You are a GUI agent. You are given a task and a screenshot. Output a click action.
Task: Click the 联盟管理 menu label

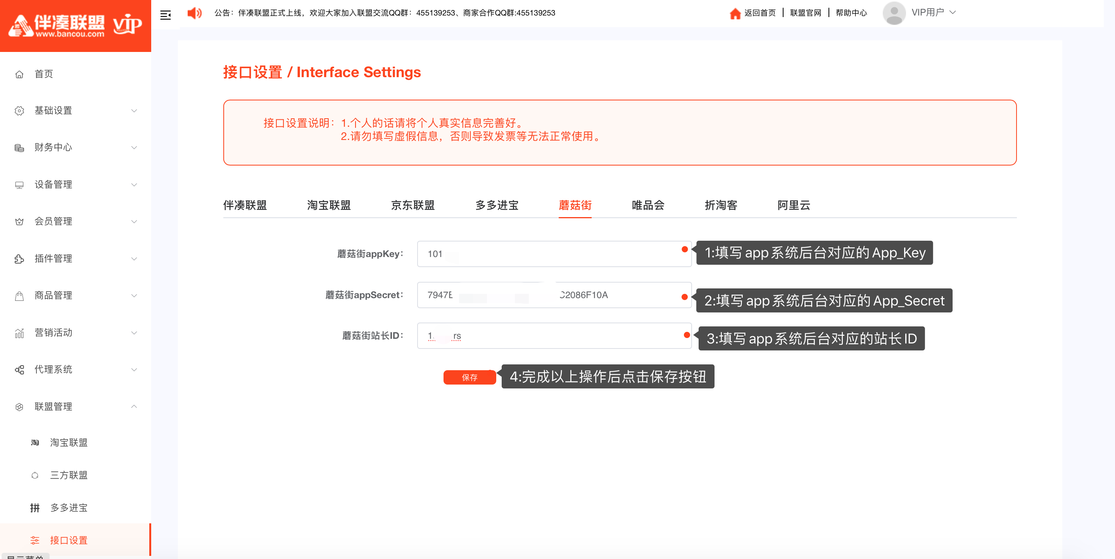[53, 407]
